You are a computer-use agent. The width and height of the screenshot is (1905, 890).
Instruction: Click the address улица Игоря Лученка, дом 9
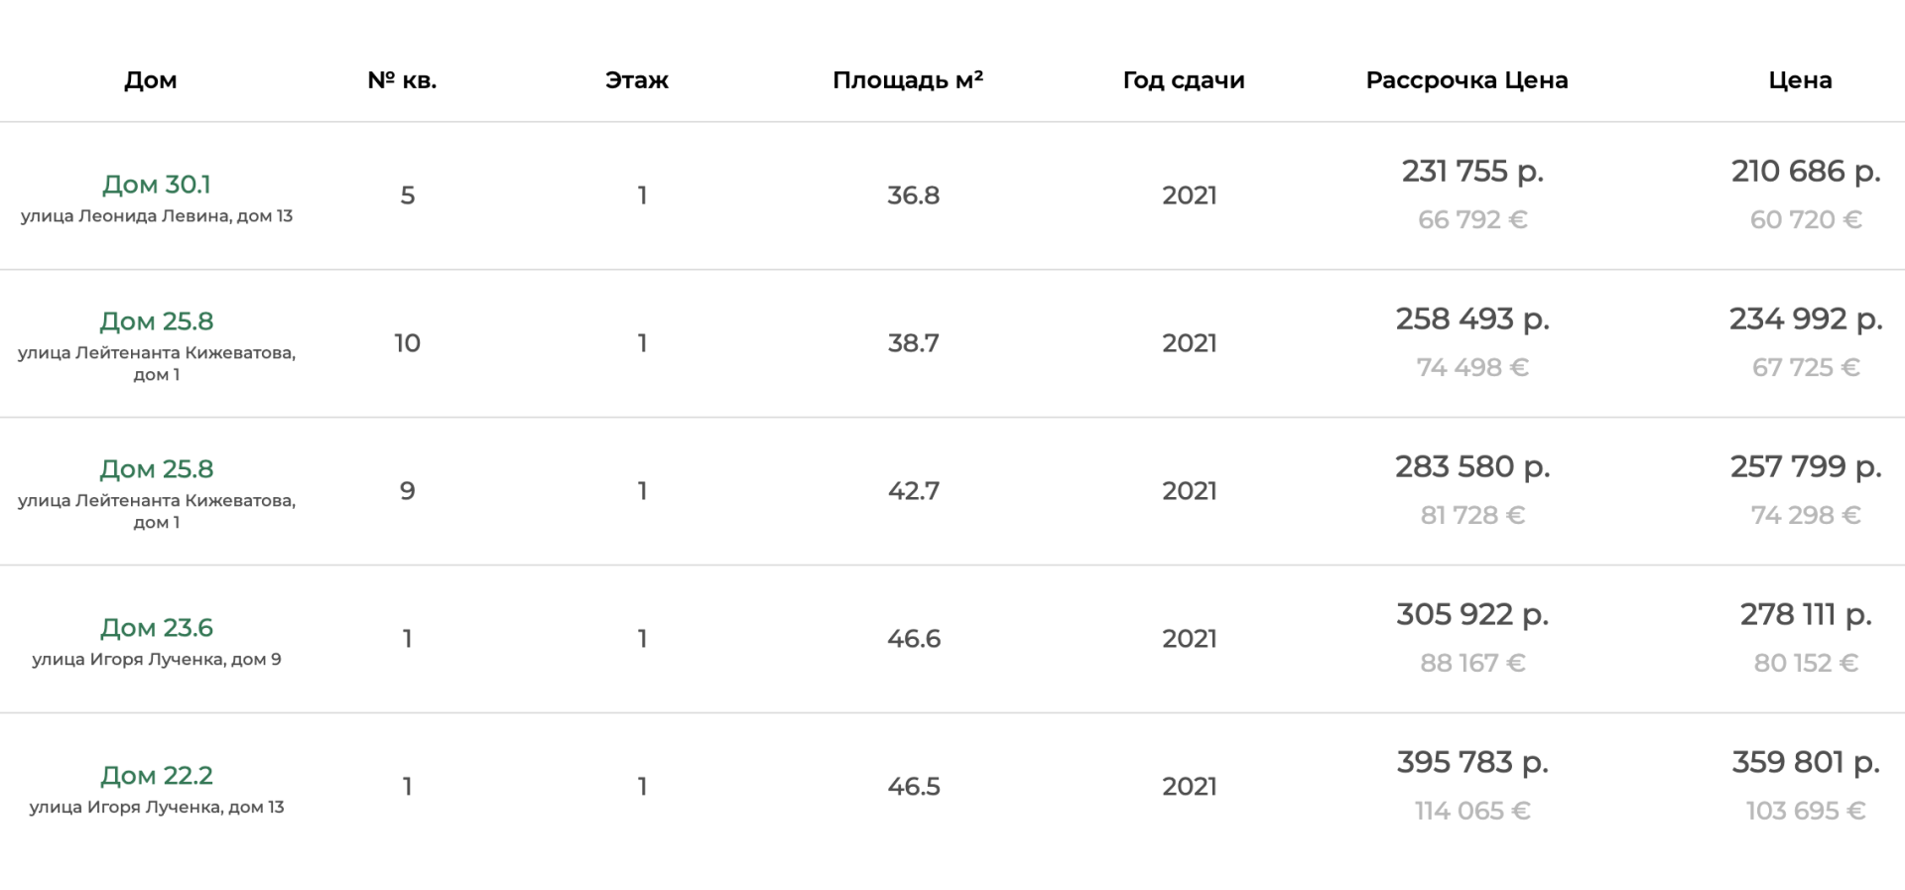pyautogui.click(x=157, y=660)
